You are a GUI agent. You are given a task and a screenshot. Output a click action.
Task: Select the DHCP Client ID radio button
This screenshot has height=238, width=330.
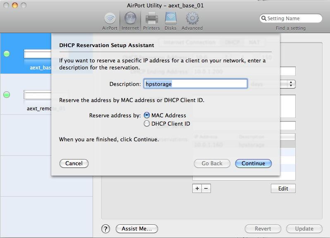147,124
